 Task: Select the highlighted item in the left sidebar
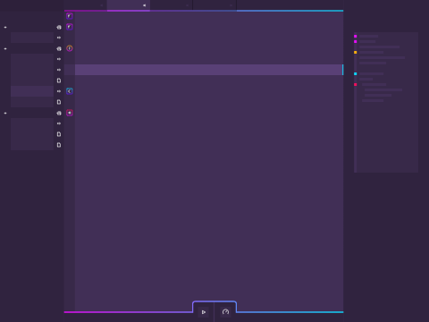[32, 91]
